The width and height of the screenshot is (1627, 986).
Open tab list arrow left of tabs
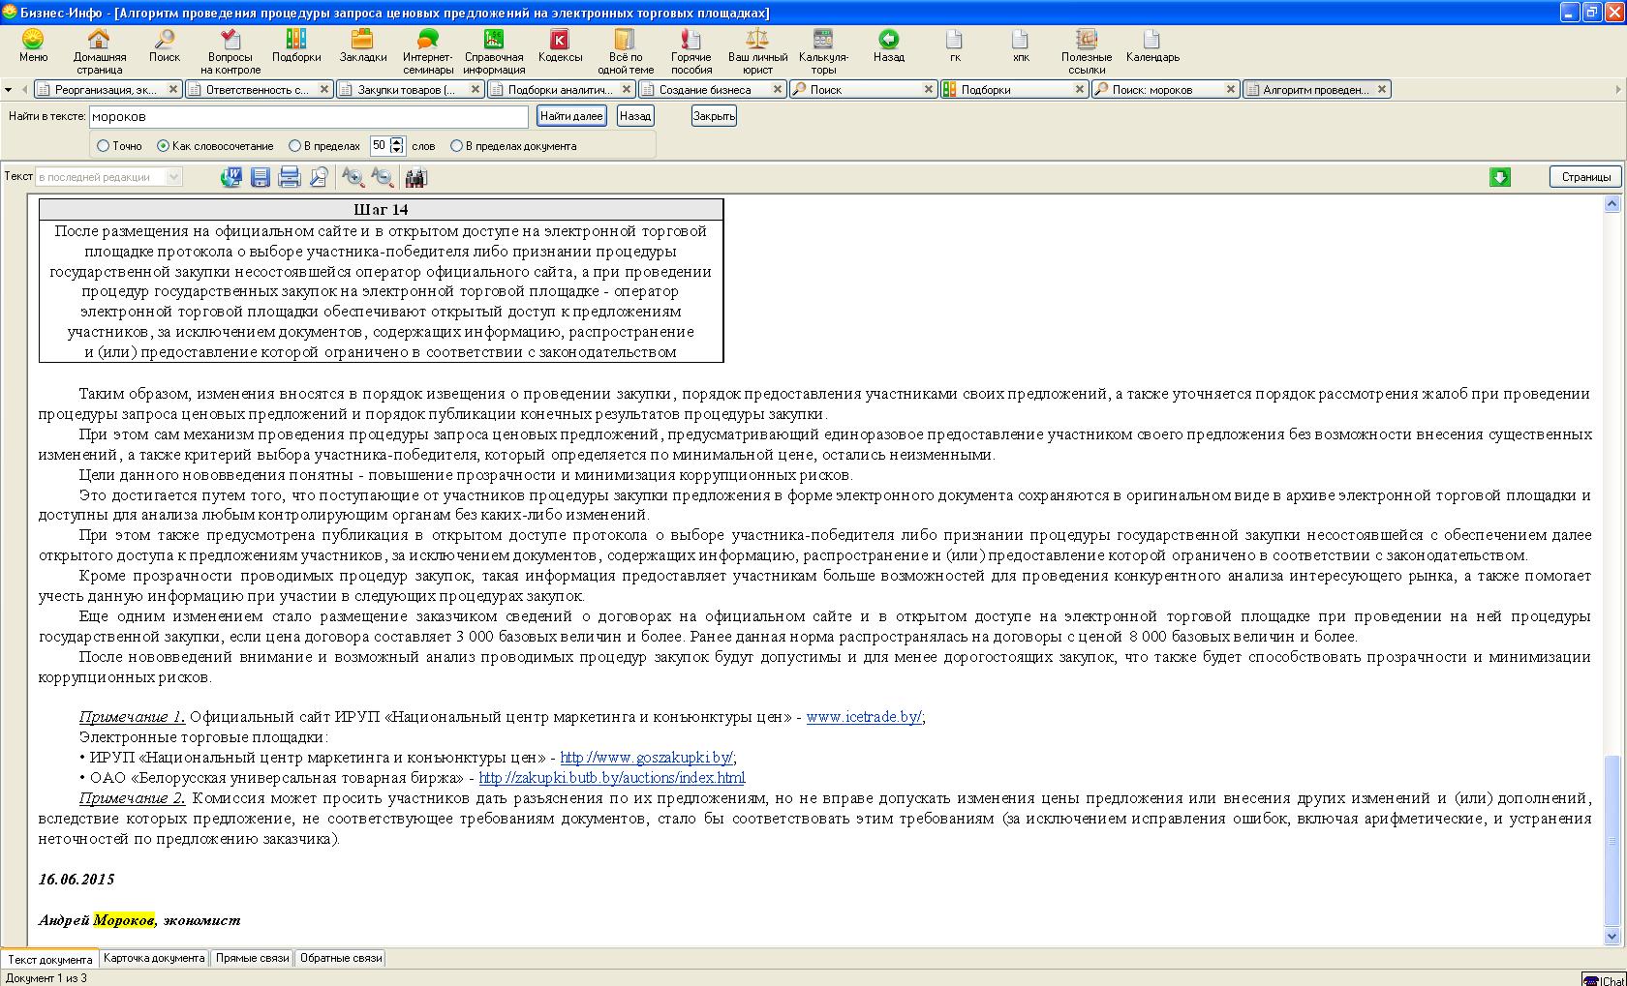click(x=9, y=90)
